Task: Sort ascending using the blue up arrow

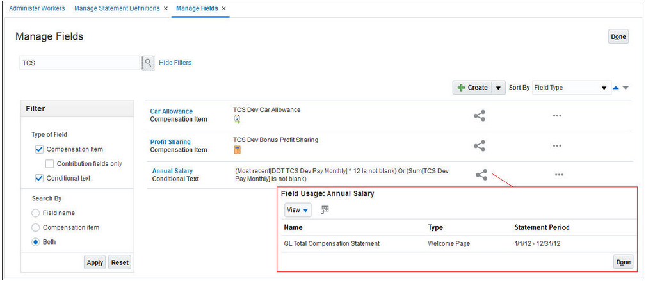Action: (x=616, y=88)
